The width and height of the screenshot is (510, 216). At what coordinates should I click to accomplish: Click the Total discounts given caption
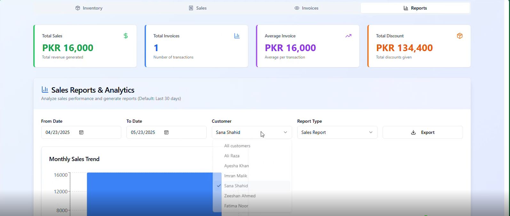point(394,57)
